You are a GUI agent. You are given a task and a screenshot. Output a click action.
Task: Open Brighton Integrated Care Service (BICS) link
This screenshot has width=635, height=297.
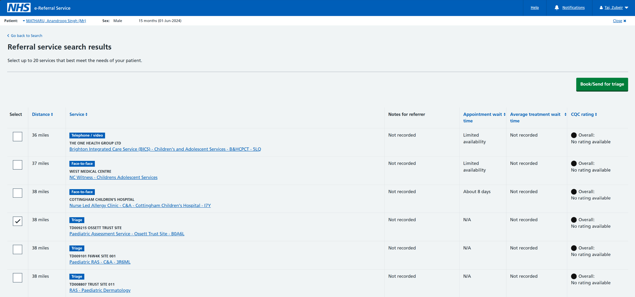(165, 149)
